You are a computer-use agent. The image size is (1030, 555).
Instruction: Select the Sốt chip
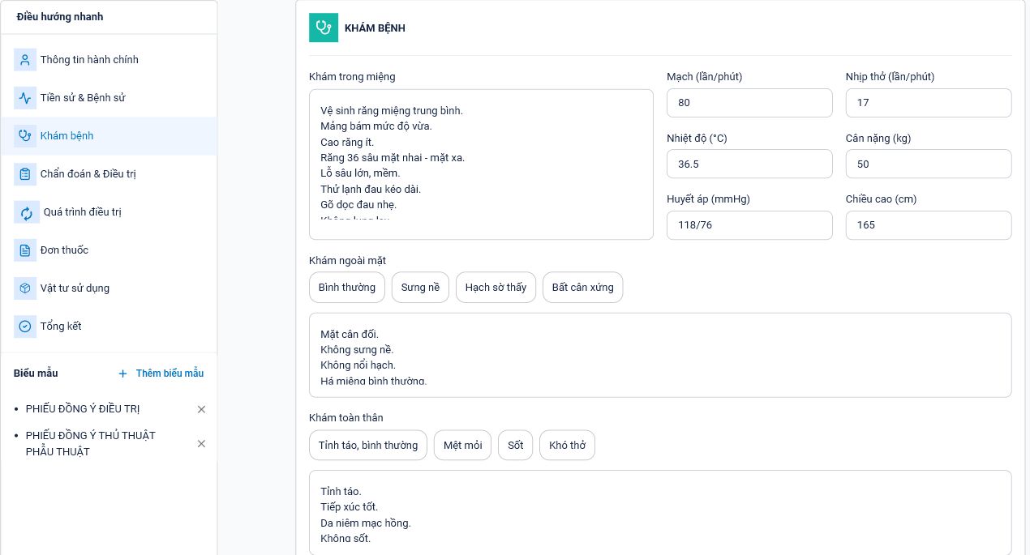pos(516,446)
